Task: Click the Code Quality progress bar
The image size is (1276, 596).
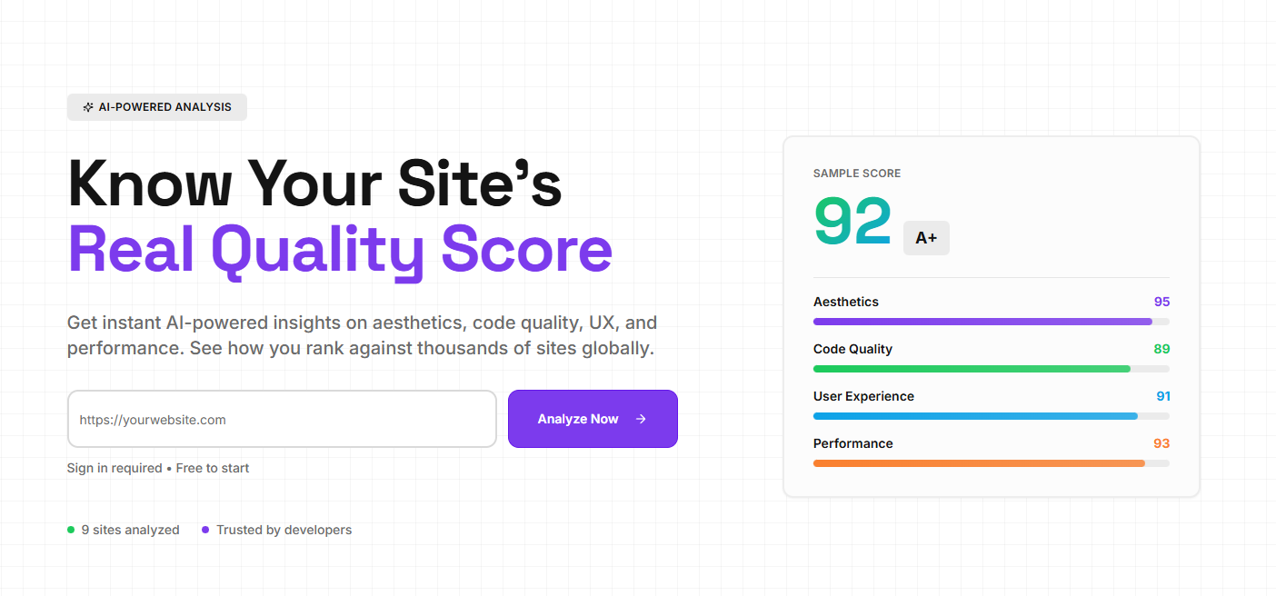Action: 991,368
